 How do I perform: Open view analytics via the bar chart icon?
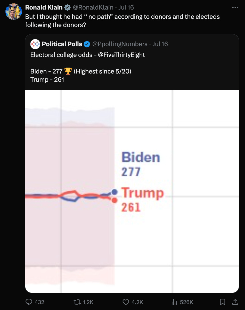(x=174, y=302)
